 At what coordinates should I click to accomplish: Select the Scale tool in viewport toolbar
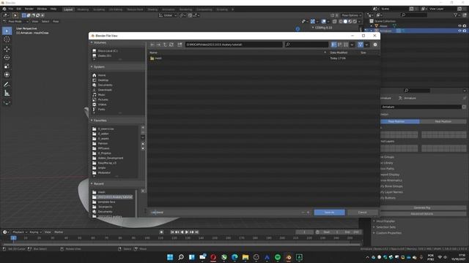point(7,66)
